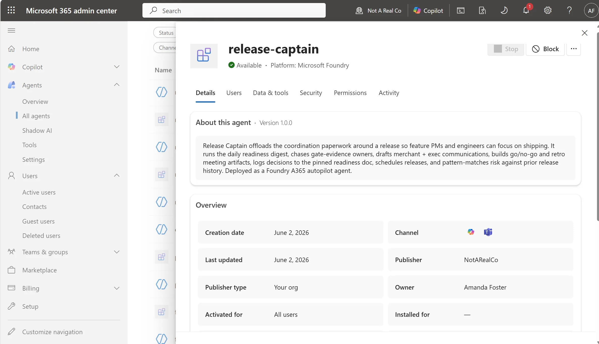Screen dimensions: 599x344
Task: Click the Copilot channel icon
Action: pyautogui.click(x=471, y=232)
